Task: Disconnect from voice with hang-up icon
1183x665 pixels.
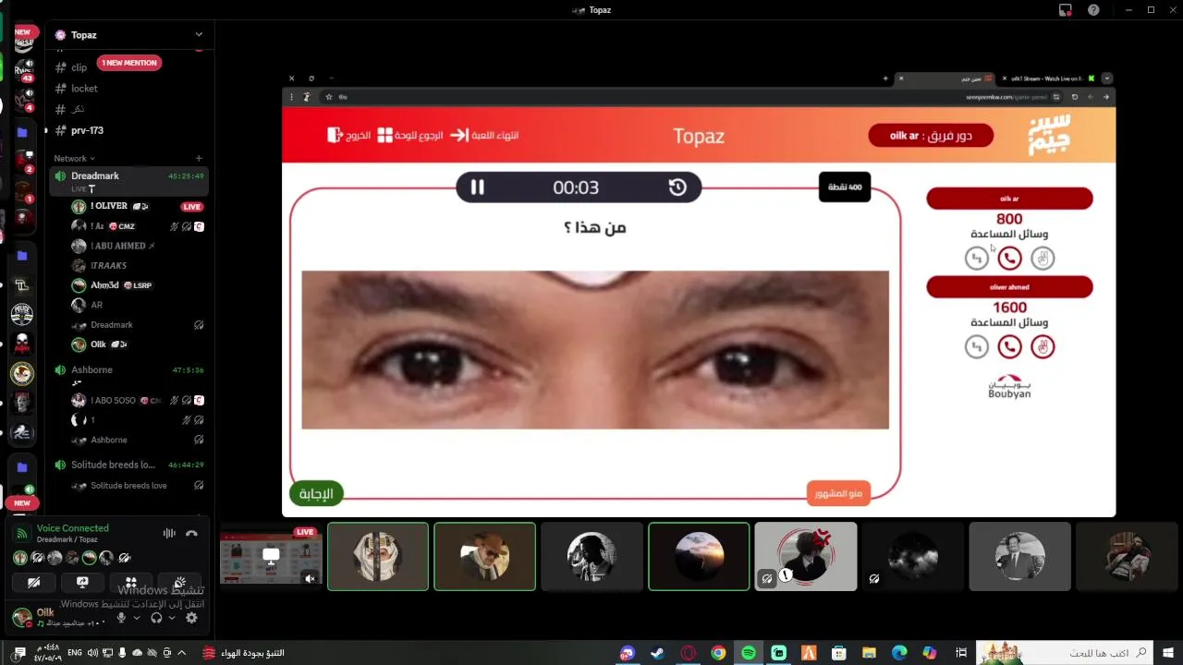Action: pyautogui.click(x=191, y=533)
